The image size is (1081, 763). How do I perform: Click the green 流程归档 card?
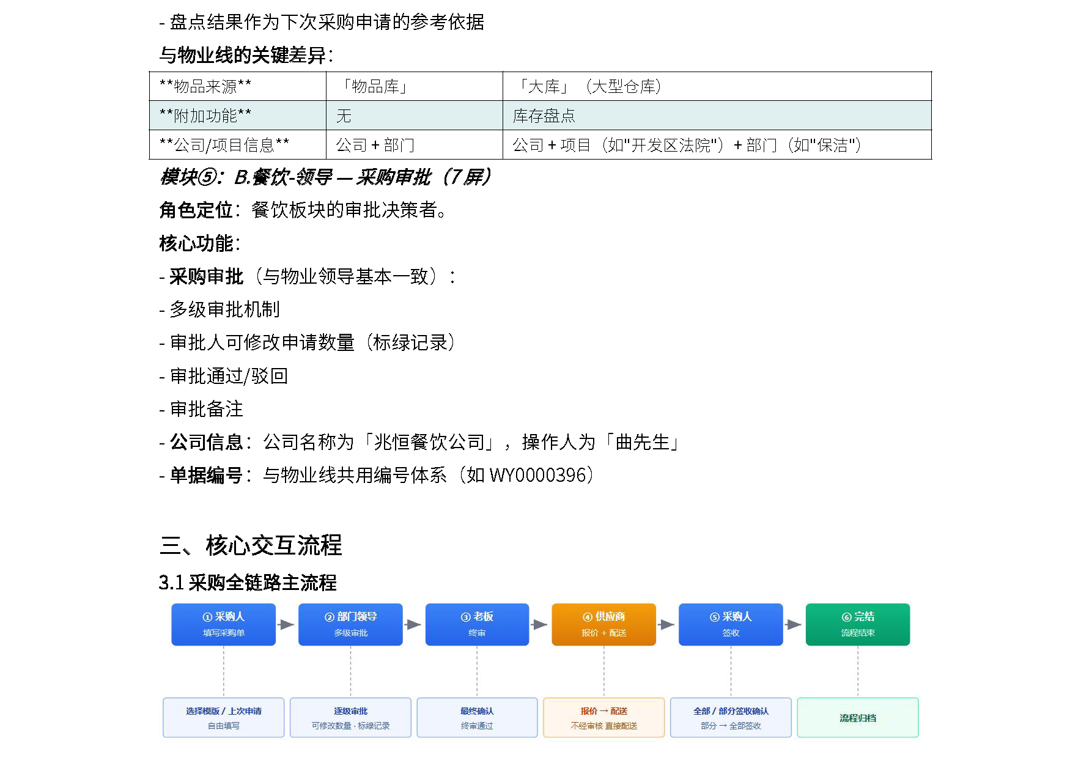[x=858, y=718]
